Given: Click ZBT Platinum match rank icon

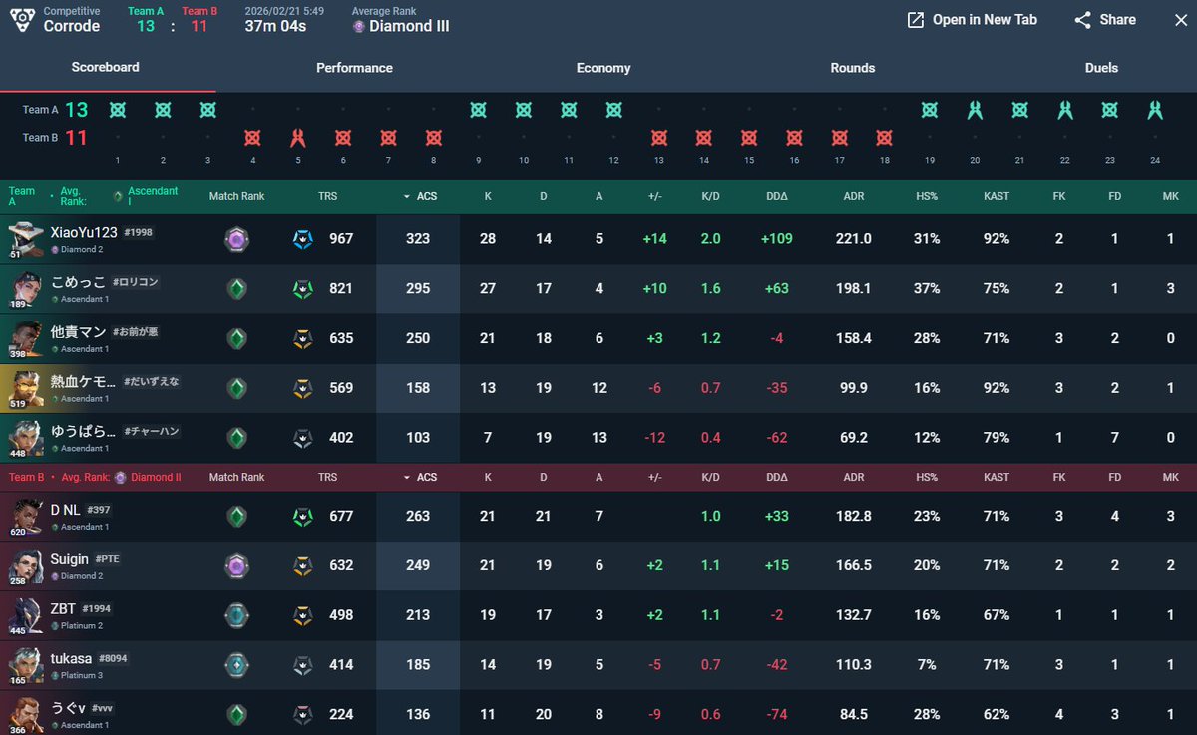Looking at the screenshot, I should click(x=236, y=615).
